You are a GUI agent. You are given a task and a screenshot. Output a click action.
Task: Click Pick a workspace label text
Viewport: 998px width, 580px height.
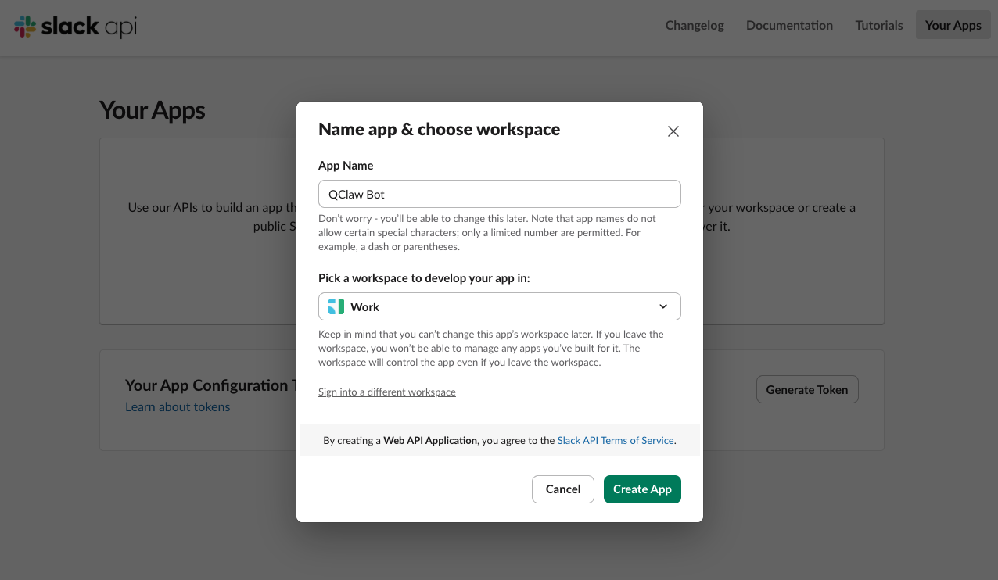(x=424, y=278)
